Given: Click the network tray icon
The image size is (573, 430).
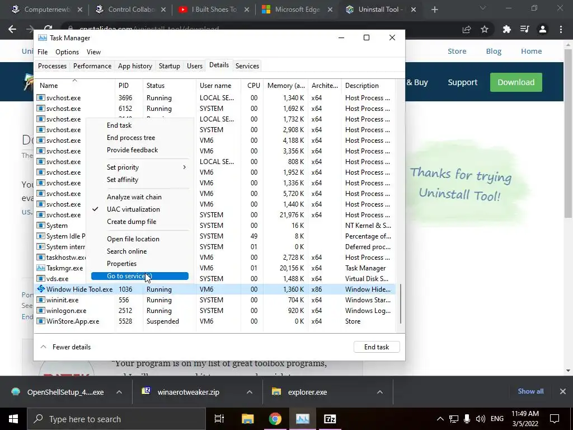Looking at the screenshot, I should [453, 419].
